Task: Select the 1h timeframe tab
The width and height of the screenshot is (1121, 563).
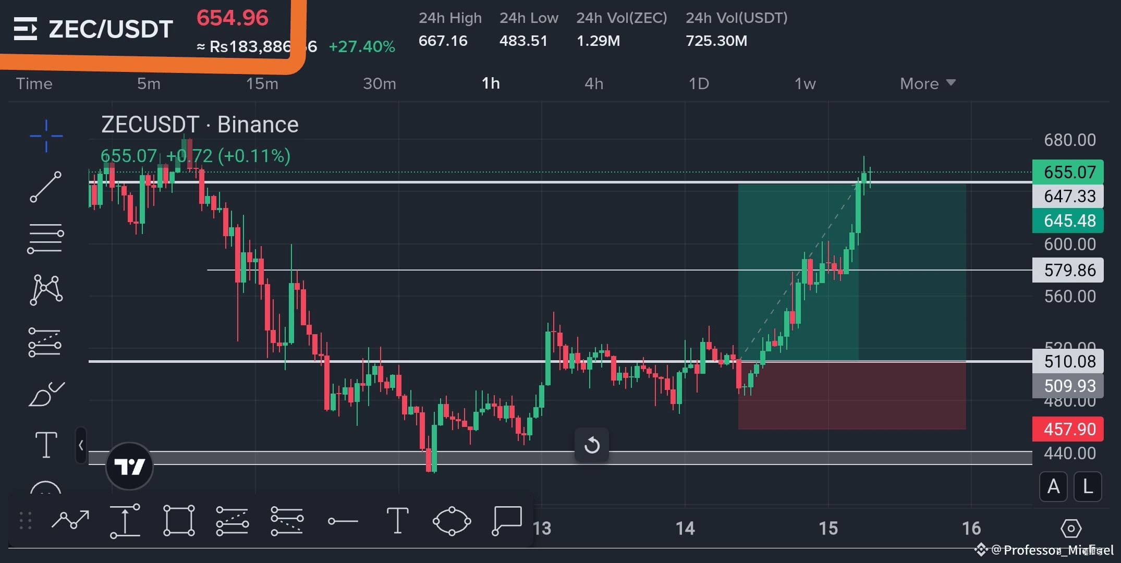Action: tap(491, 83)
